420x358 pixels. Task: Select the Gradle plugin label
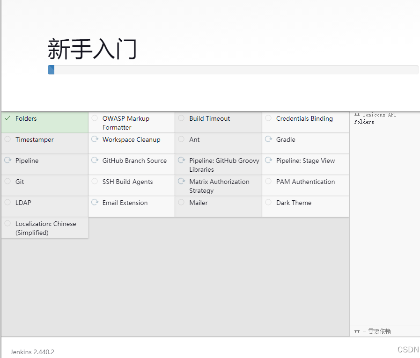coord(286,139)
